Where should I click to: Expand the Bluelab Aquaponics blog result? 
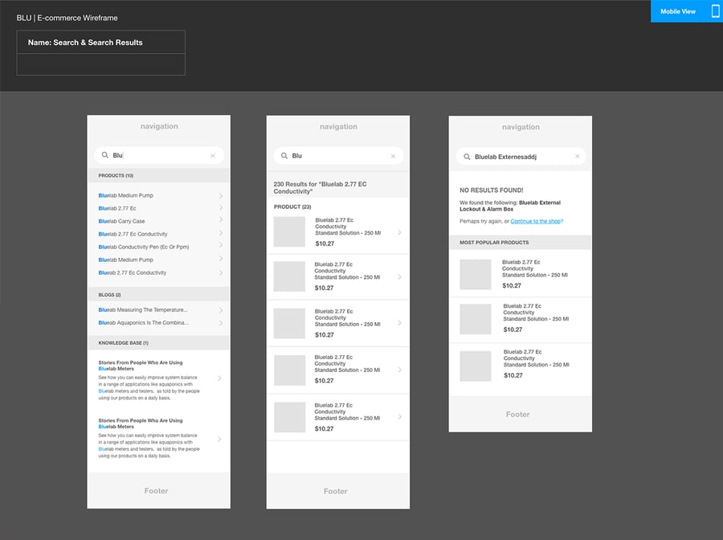click(x=220, y=322)
